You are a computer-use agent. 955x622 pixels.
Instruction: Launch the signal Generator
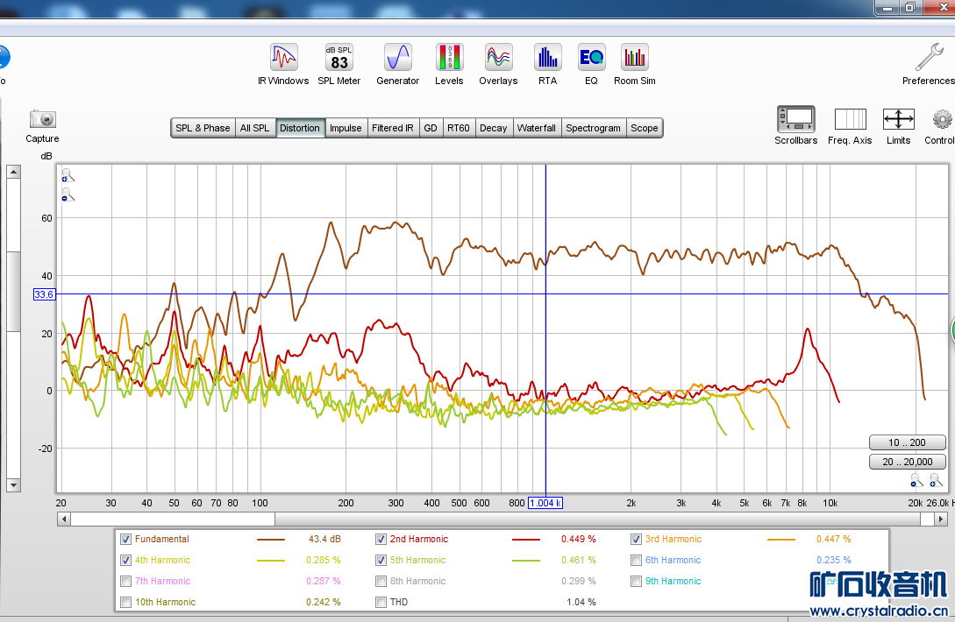coord(397,59)
